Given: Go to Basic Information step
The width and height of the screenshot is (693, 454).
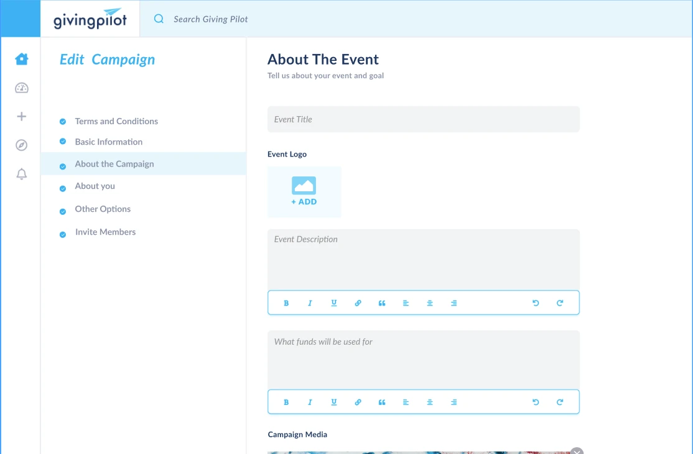Looking at the screenshot, I should [x=109, y=142].
